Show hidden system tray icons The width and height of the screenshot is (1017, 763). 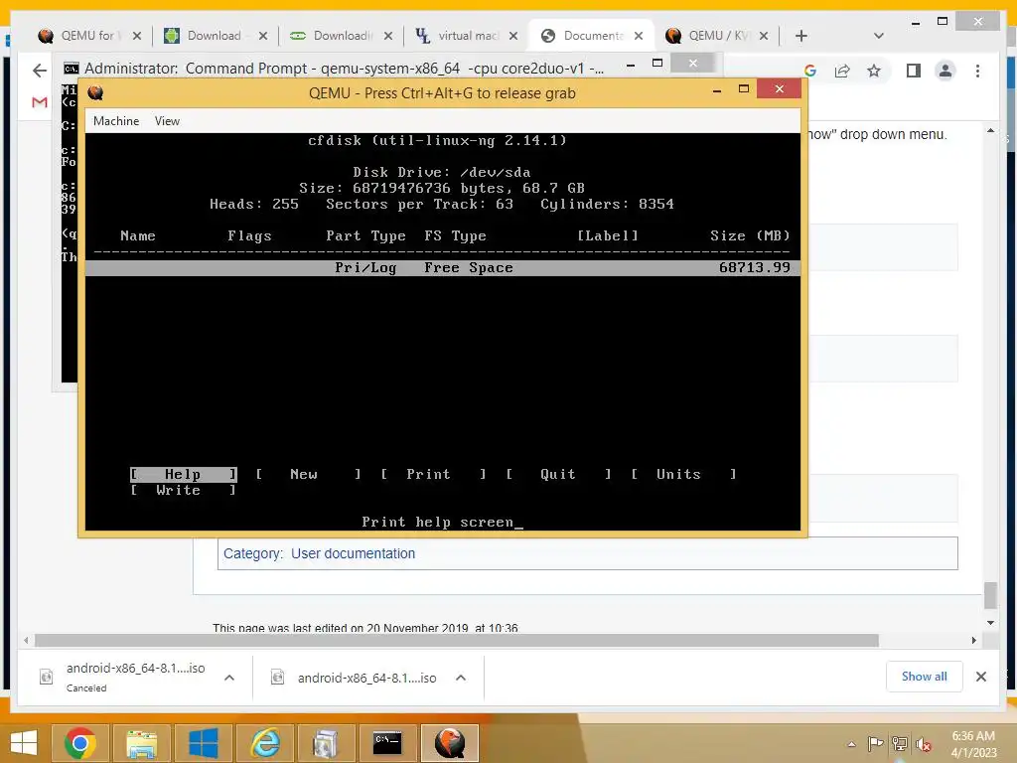coord(851,744)
